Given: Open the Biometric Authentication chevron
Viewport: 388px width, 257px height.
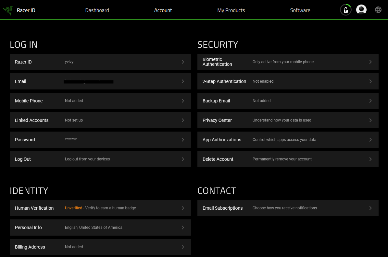Looking at the screenshot, I should (x=370, y=62).
